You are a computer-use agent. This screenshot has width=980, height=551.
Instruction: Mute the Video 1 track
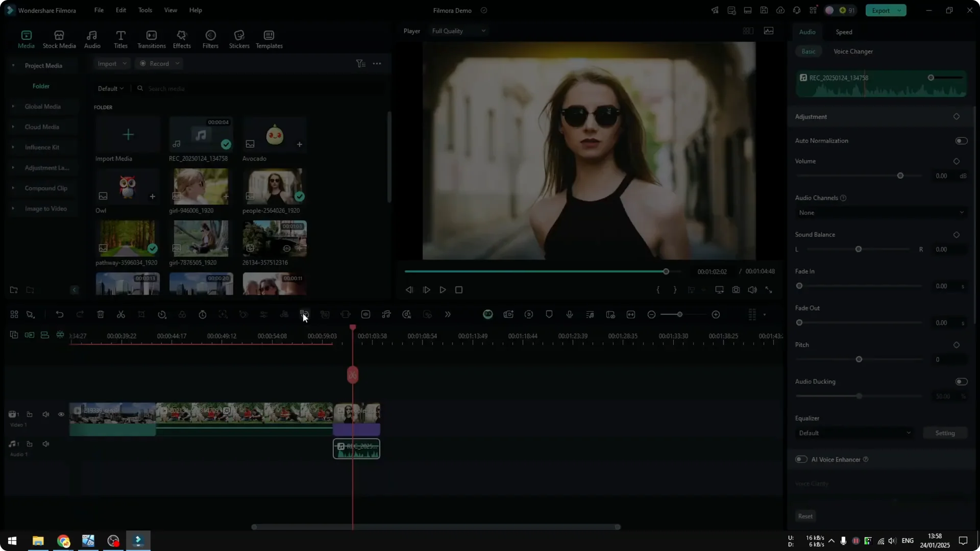(x=46, y=414)
